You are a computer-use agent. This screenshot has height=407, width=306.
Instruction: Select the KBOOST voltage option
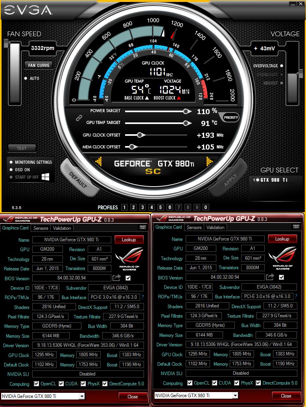tap(282, 83)
